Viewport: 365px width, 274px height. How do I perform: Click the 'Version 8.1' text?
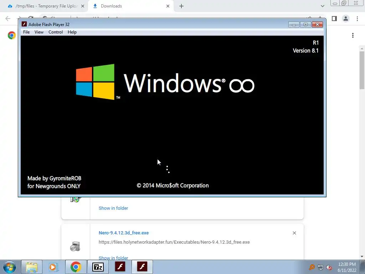(x=305, y=51)
